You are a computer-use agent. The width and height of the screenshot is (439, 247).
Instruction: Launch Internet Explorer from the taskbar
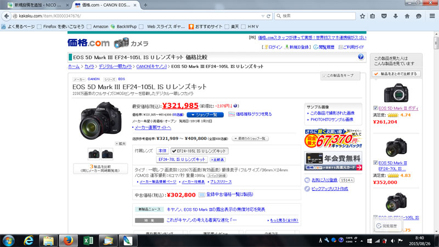pyautogui.click(x=29, y=240)
